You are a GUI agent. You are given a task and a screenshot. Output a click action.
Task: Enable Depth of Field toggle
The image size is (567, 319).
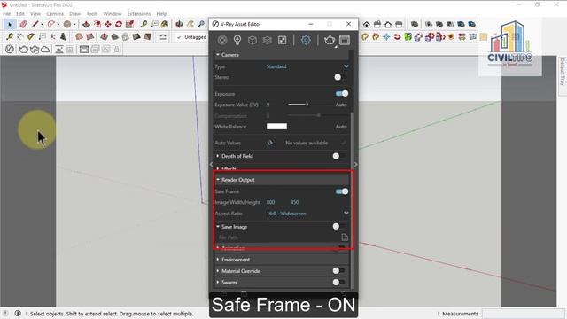click(x=338, y=156)
